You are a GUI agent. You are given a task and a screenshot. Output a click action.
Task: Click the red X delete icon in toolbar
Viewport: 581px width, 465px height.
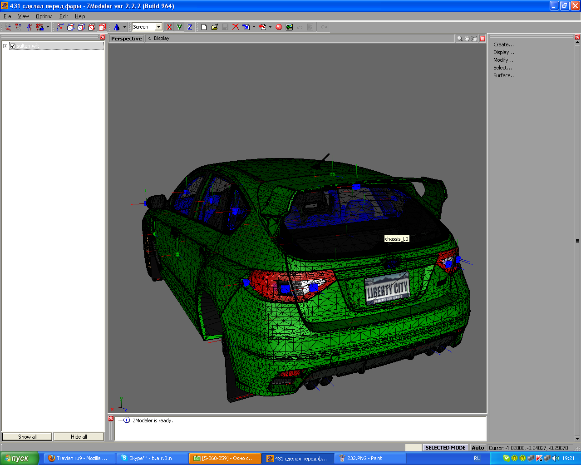pos(236,27)
